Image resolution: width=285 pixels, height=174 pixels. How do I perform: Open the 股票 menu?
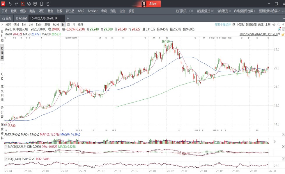pyautogui.click(x=14, y=11)
